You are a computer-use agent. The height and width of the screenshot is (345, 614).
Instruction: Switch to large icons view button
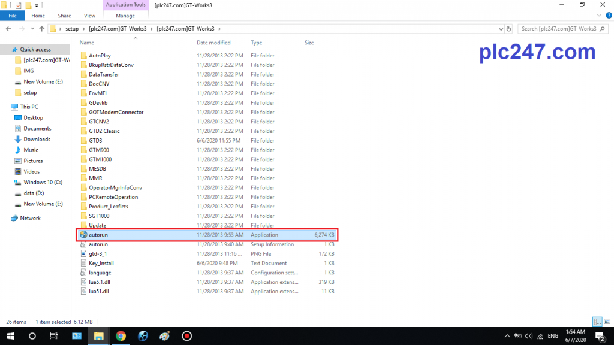click(x=607, y=322)
